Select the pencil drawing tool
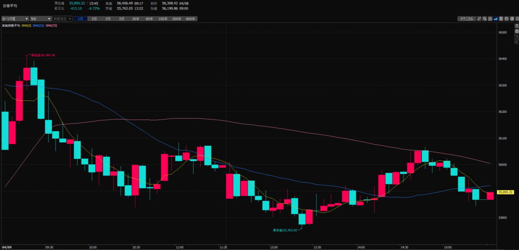The height and width of the screenshot is (250, 519). 480,19
